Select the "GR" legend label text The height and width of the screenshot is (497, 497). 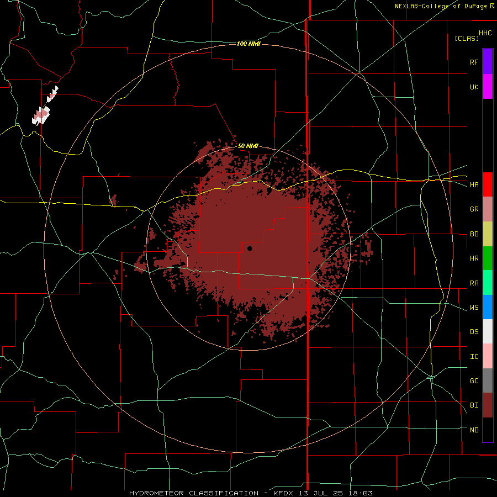474,209
